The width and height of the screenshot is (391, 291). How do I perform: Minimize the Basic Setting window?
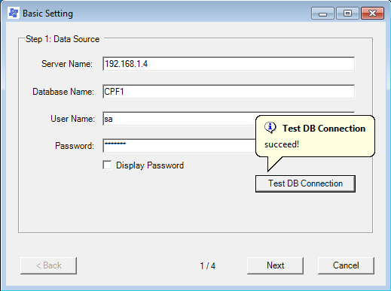pyautogui.click(x=322, y=14)
